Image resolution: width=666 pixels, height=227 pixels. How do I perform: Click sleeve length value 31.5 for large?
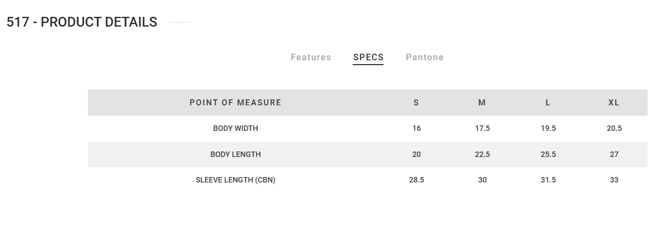[548, 180]
